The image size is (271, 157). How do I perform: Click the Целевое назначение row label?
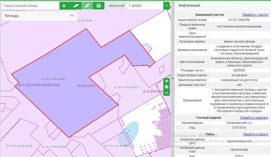tap(192, 50)
